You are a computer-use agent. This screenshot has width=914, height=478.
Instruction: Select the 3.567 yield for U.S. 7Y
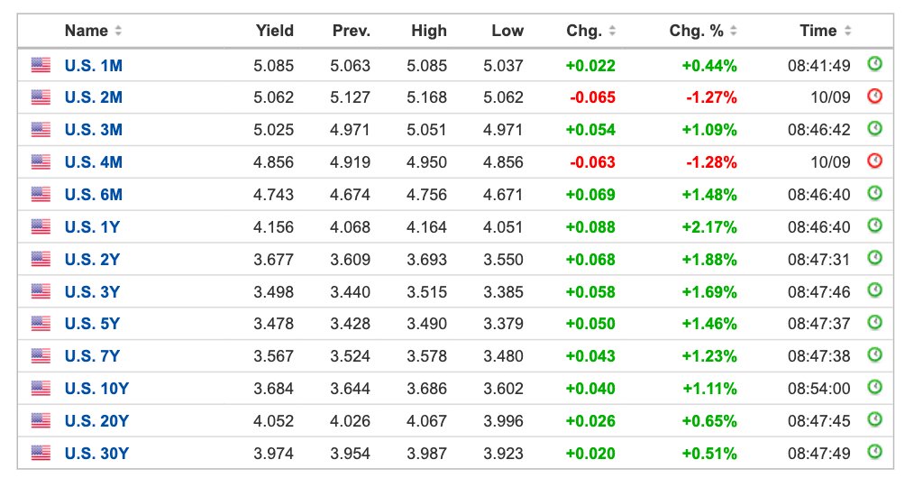[273, 355]
